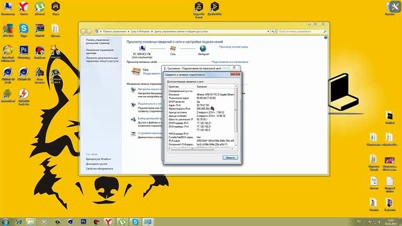Click the Сеть bench icon in network map
Viewport: 402px width, 226px height.
(173, 48)
